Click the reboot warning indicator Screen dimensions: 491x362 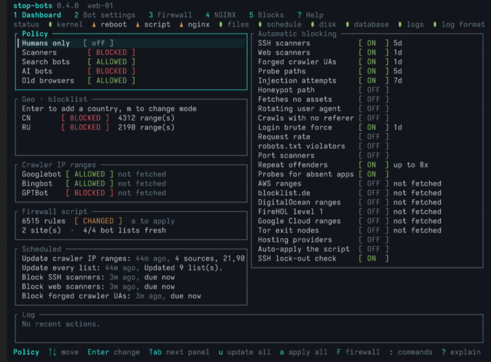tap(109, 25)
